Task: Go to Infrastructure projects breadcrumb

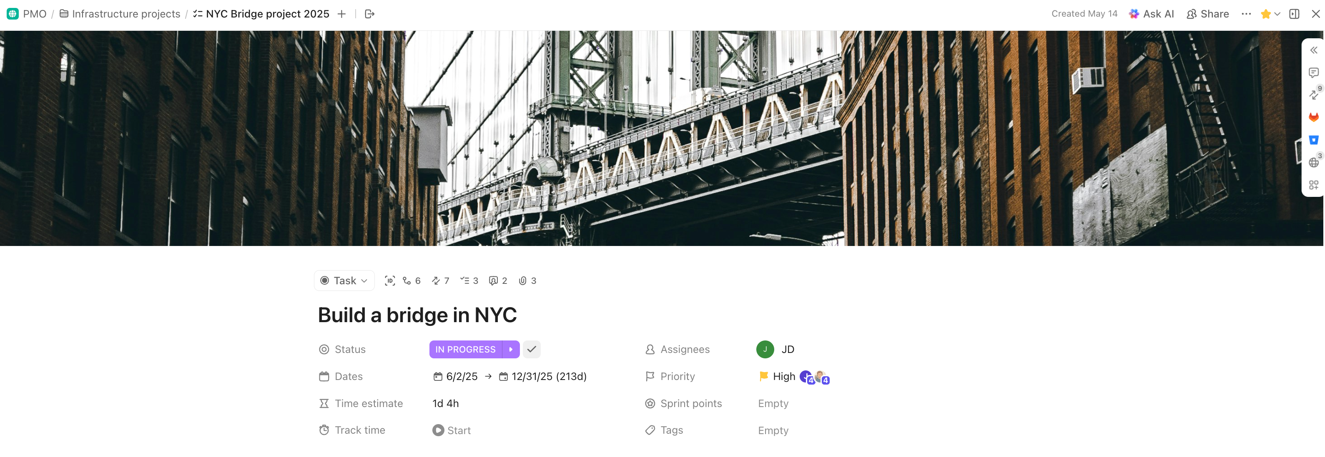Action: pos(120,14)
